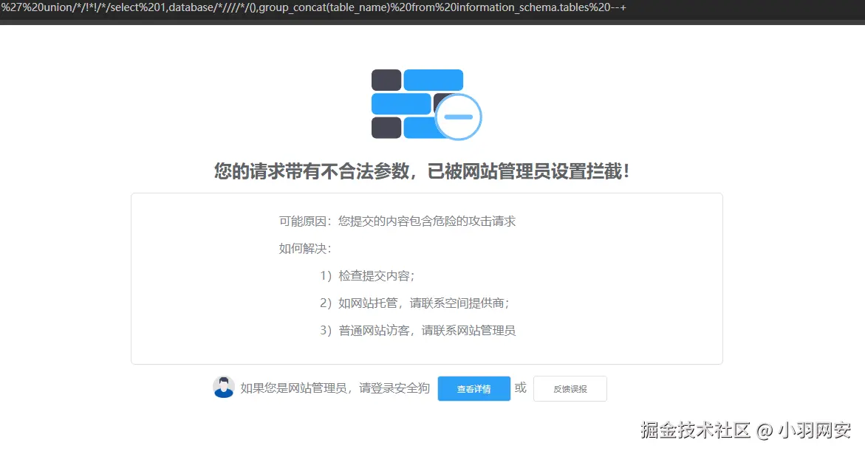The image size is (865, 454).
Task: Click the 反馈误报 button
Action: coord(570,388)
